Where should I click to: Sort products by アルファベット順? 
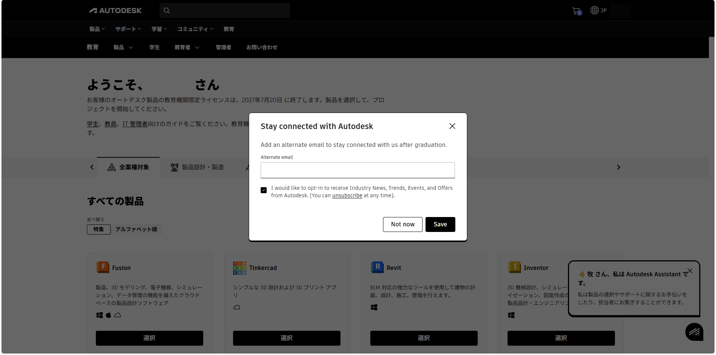coord(136,229)
